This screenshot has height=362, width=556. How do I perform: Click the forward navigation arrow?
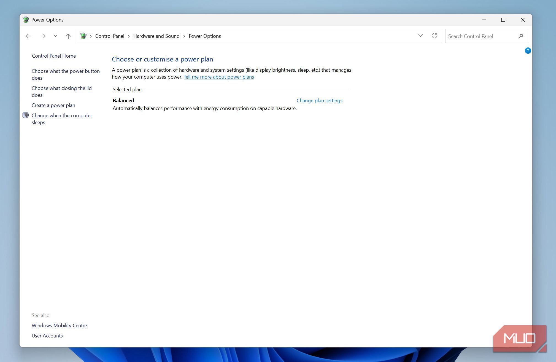(43, 36)
